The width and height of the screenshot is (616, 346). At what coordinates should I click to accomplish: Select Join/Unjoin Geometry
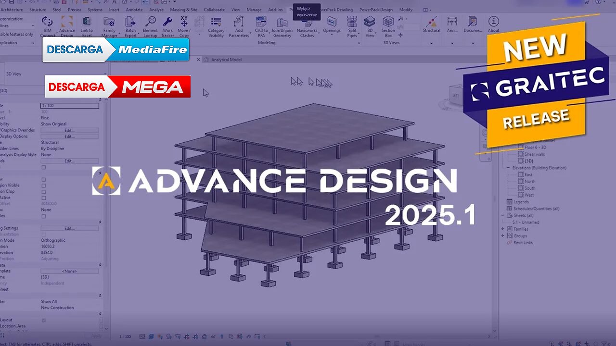(x=282, y=26)
